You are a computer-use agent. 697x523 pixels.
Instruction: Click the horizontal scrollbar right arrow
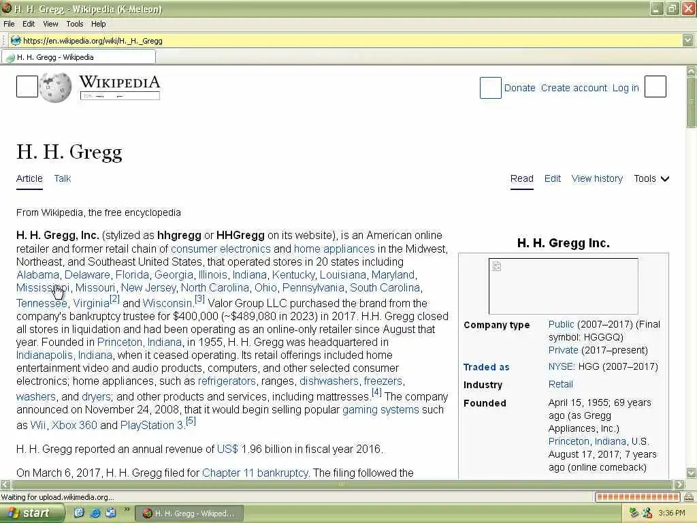tap(679, 485)
